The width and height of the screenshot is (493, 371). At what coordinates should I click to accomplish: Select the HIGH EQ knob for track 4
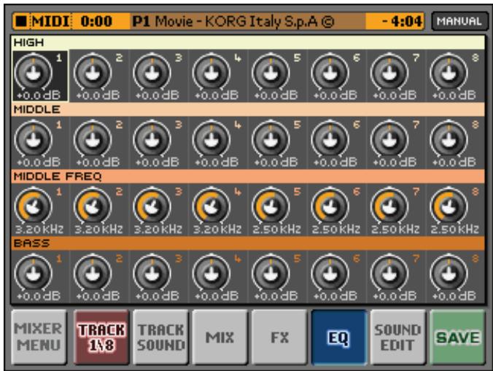click(x=211, y=72)
